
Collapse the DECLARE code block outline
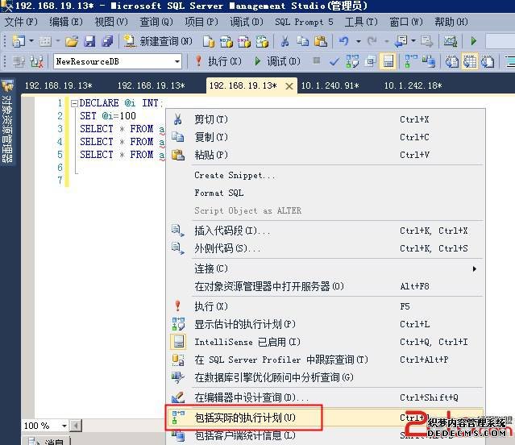pos(74,103)
